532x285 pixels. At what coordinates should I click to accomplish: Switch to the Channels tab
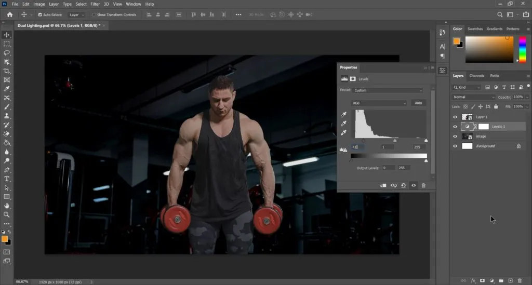point(476,76)
